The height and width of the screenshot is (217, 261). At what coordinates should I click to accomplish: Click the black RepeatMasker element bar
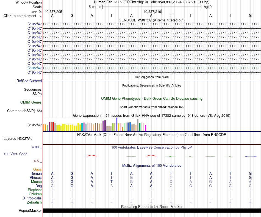(152, 210)
